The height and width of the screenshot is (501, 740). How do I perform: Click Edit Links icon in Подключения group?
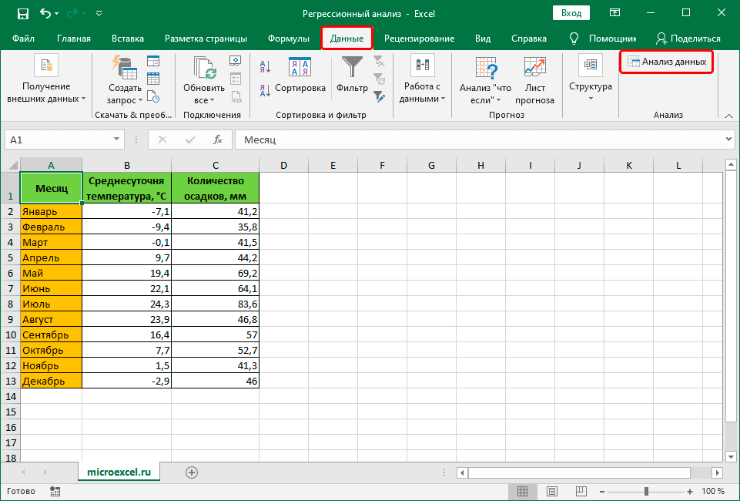coord(236,96)
